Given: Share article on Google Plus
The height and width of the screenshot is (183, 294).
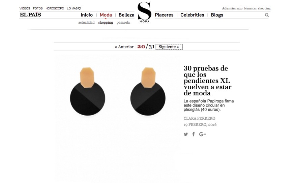Looking at the screenshot, I should (203, 134).
